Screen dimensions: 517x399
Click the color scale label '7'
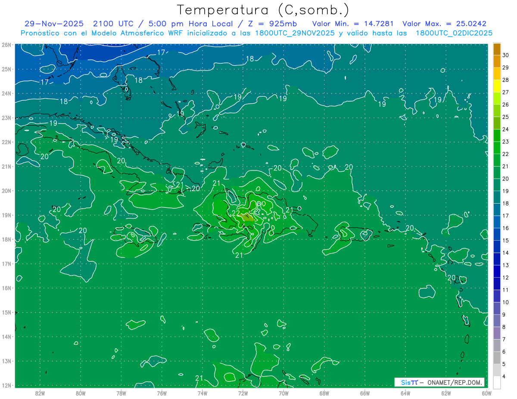click(504, 339)
